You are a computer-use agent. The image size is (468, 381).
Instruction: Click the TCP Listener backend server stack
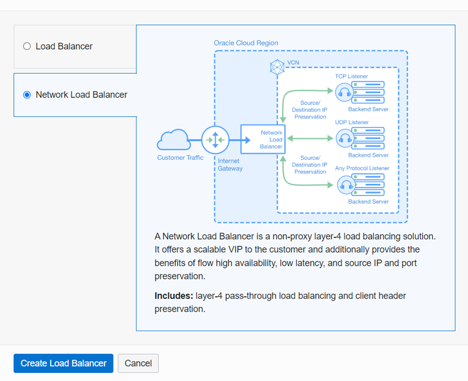pos(368,92)
